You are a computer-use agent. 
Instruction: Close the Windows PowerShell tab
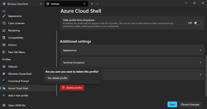point(41,4)
